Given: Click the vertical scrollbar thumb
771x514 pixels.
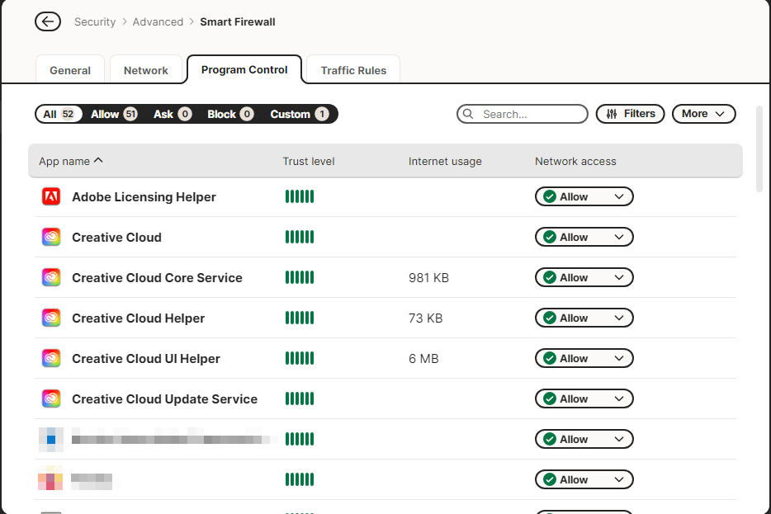Looking at the screenshot, I should [x=759, y=149].
